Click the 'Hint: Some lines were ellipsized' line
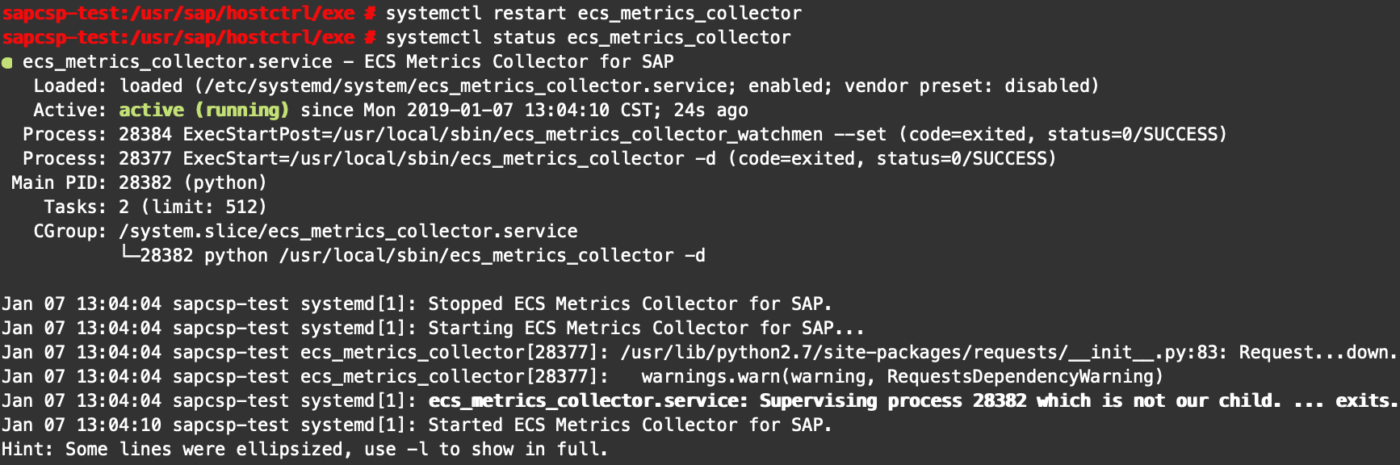Screen dimensions: 1400x465 click(x=304, y=449)
